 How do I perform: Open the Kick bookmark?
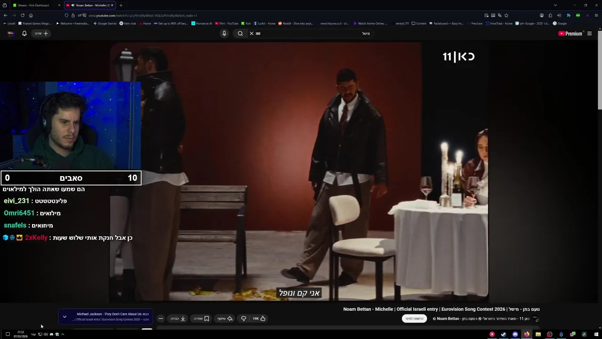[x=246, y=23]
